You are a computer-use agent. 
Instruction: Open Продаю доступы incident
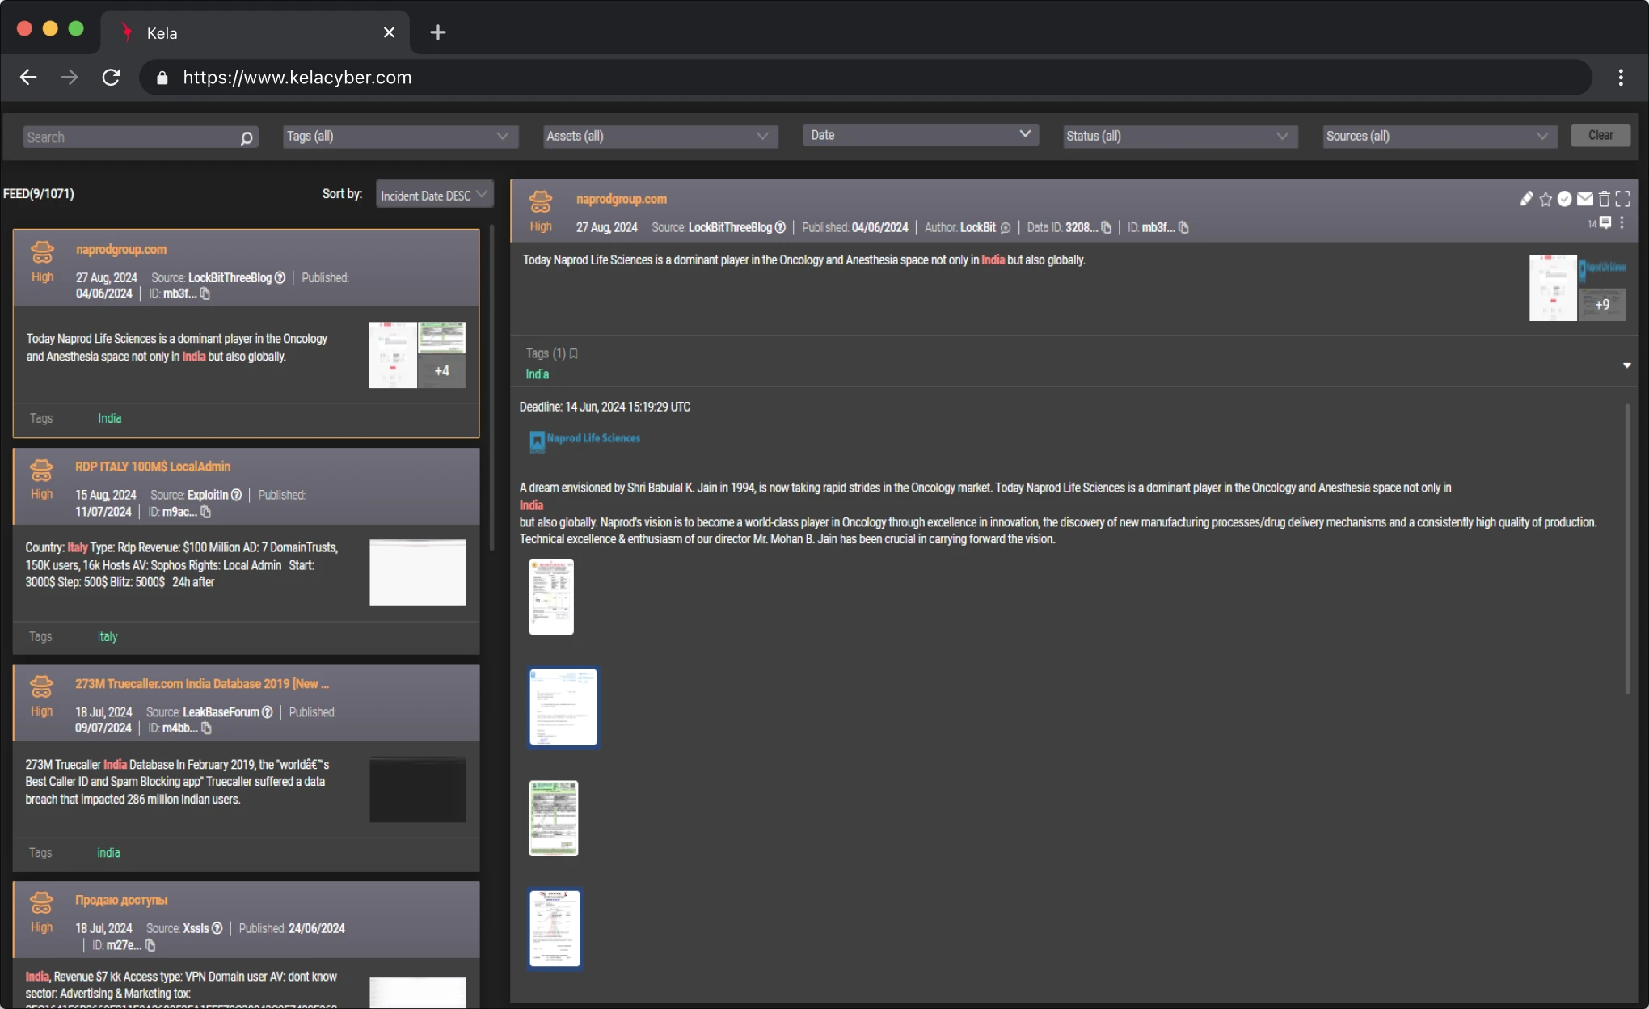point(121,900)
